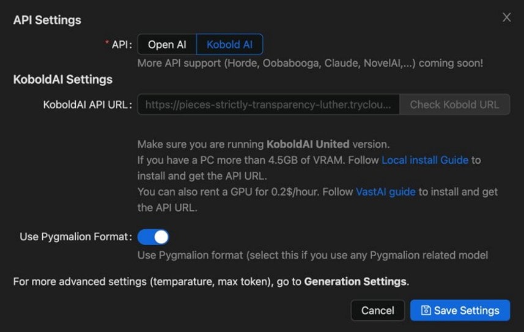Screen dimensions: 524x332
Task: Click the Cancel button
Action: pos(377,311)
